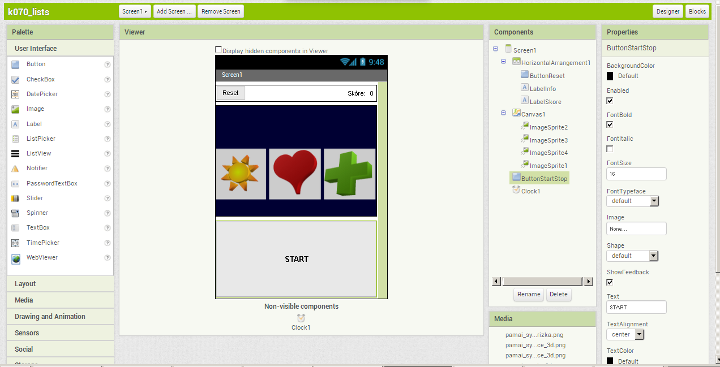Open the TextColor black swatch
720x367 pixels.
pyautogui.click(x=610, y=361)
